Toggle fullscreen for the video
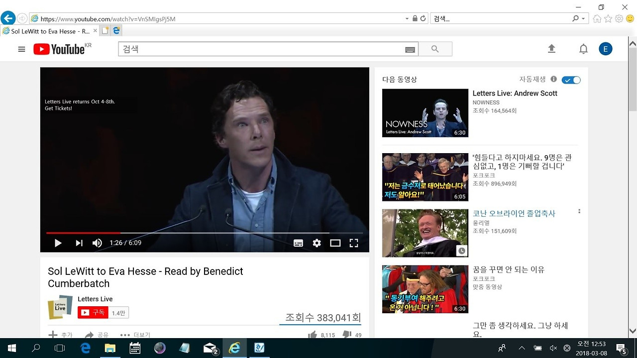 click(x=354, y=243)
